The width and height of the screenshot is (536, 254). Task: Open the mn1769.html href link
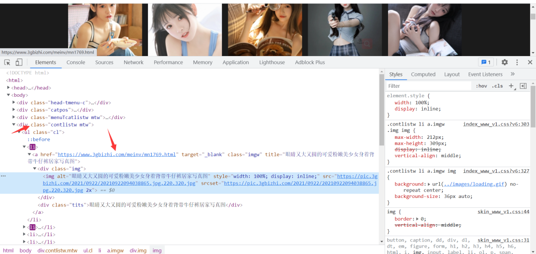click(117, 154)
